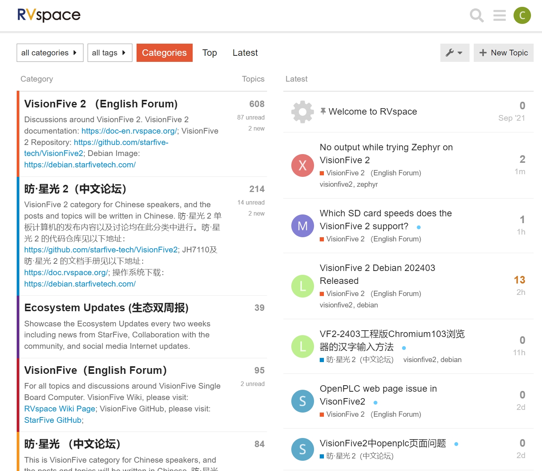This screenshot has width=542, height=471.
Task: Open 昉·星光 (中文论坛) category heading
Action: click(x=72, y=444)
